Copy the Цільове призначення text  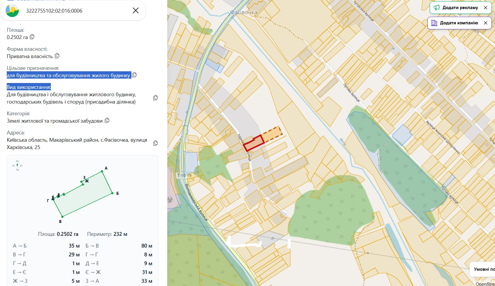coord(134,75)
